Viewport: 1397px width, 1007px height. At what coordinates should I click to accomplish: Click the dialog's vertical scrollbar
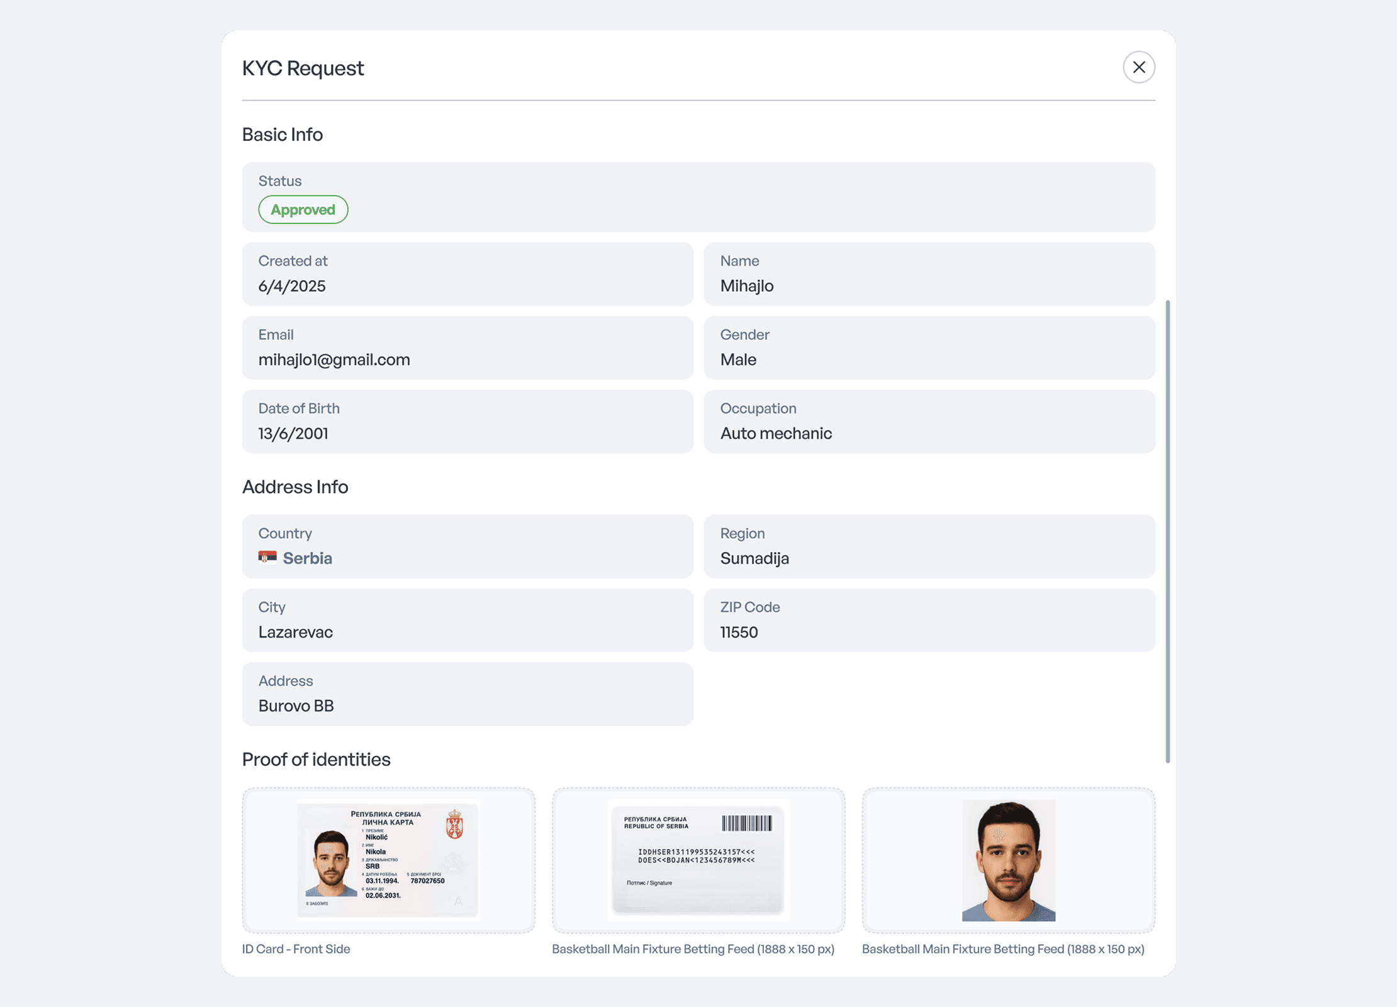1168,532
